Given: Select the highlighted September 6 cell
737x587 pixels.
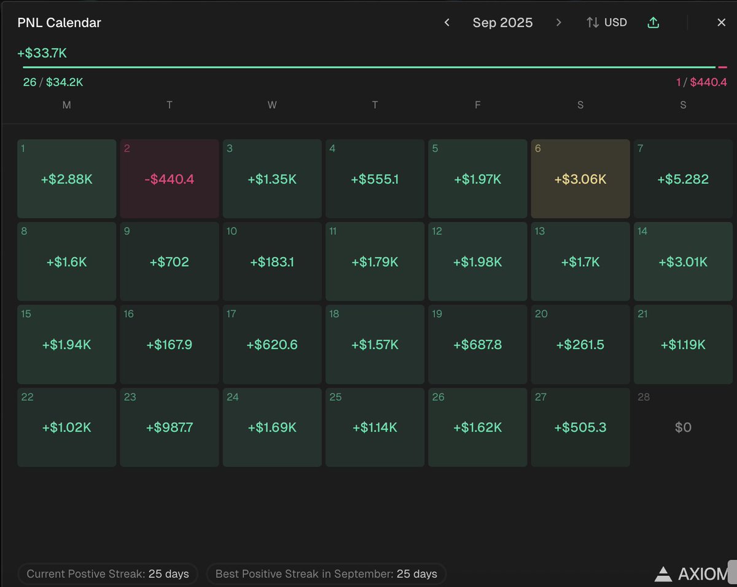Looking at the screenshot, I should point(580,178).
